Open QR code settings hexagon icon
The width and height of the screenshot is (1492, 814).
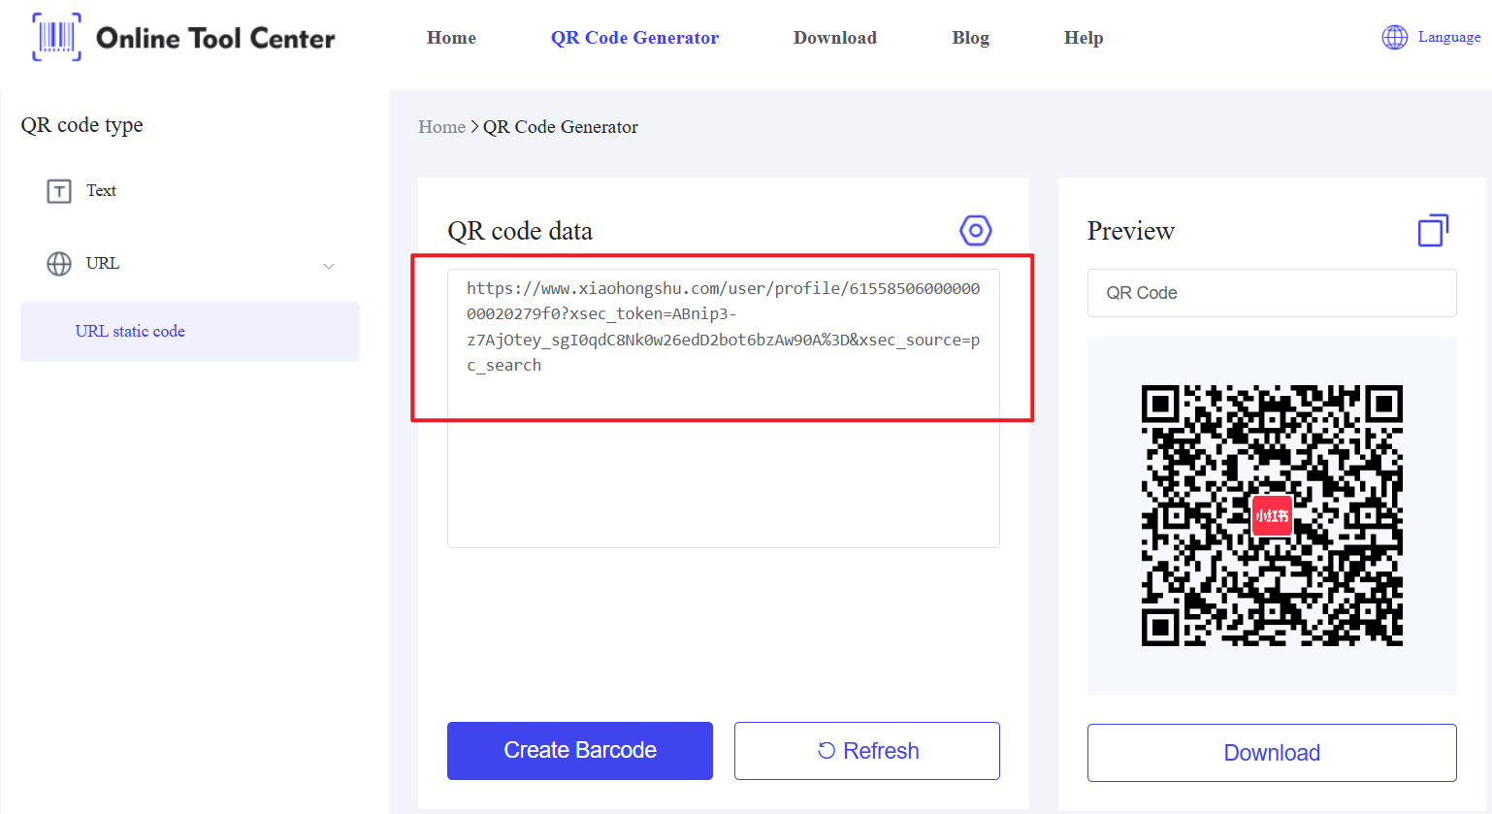click(975, 231)
